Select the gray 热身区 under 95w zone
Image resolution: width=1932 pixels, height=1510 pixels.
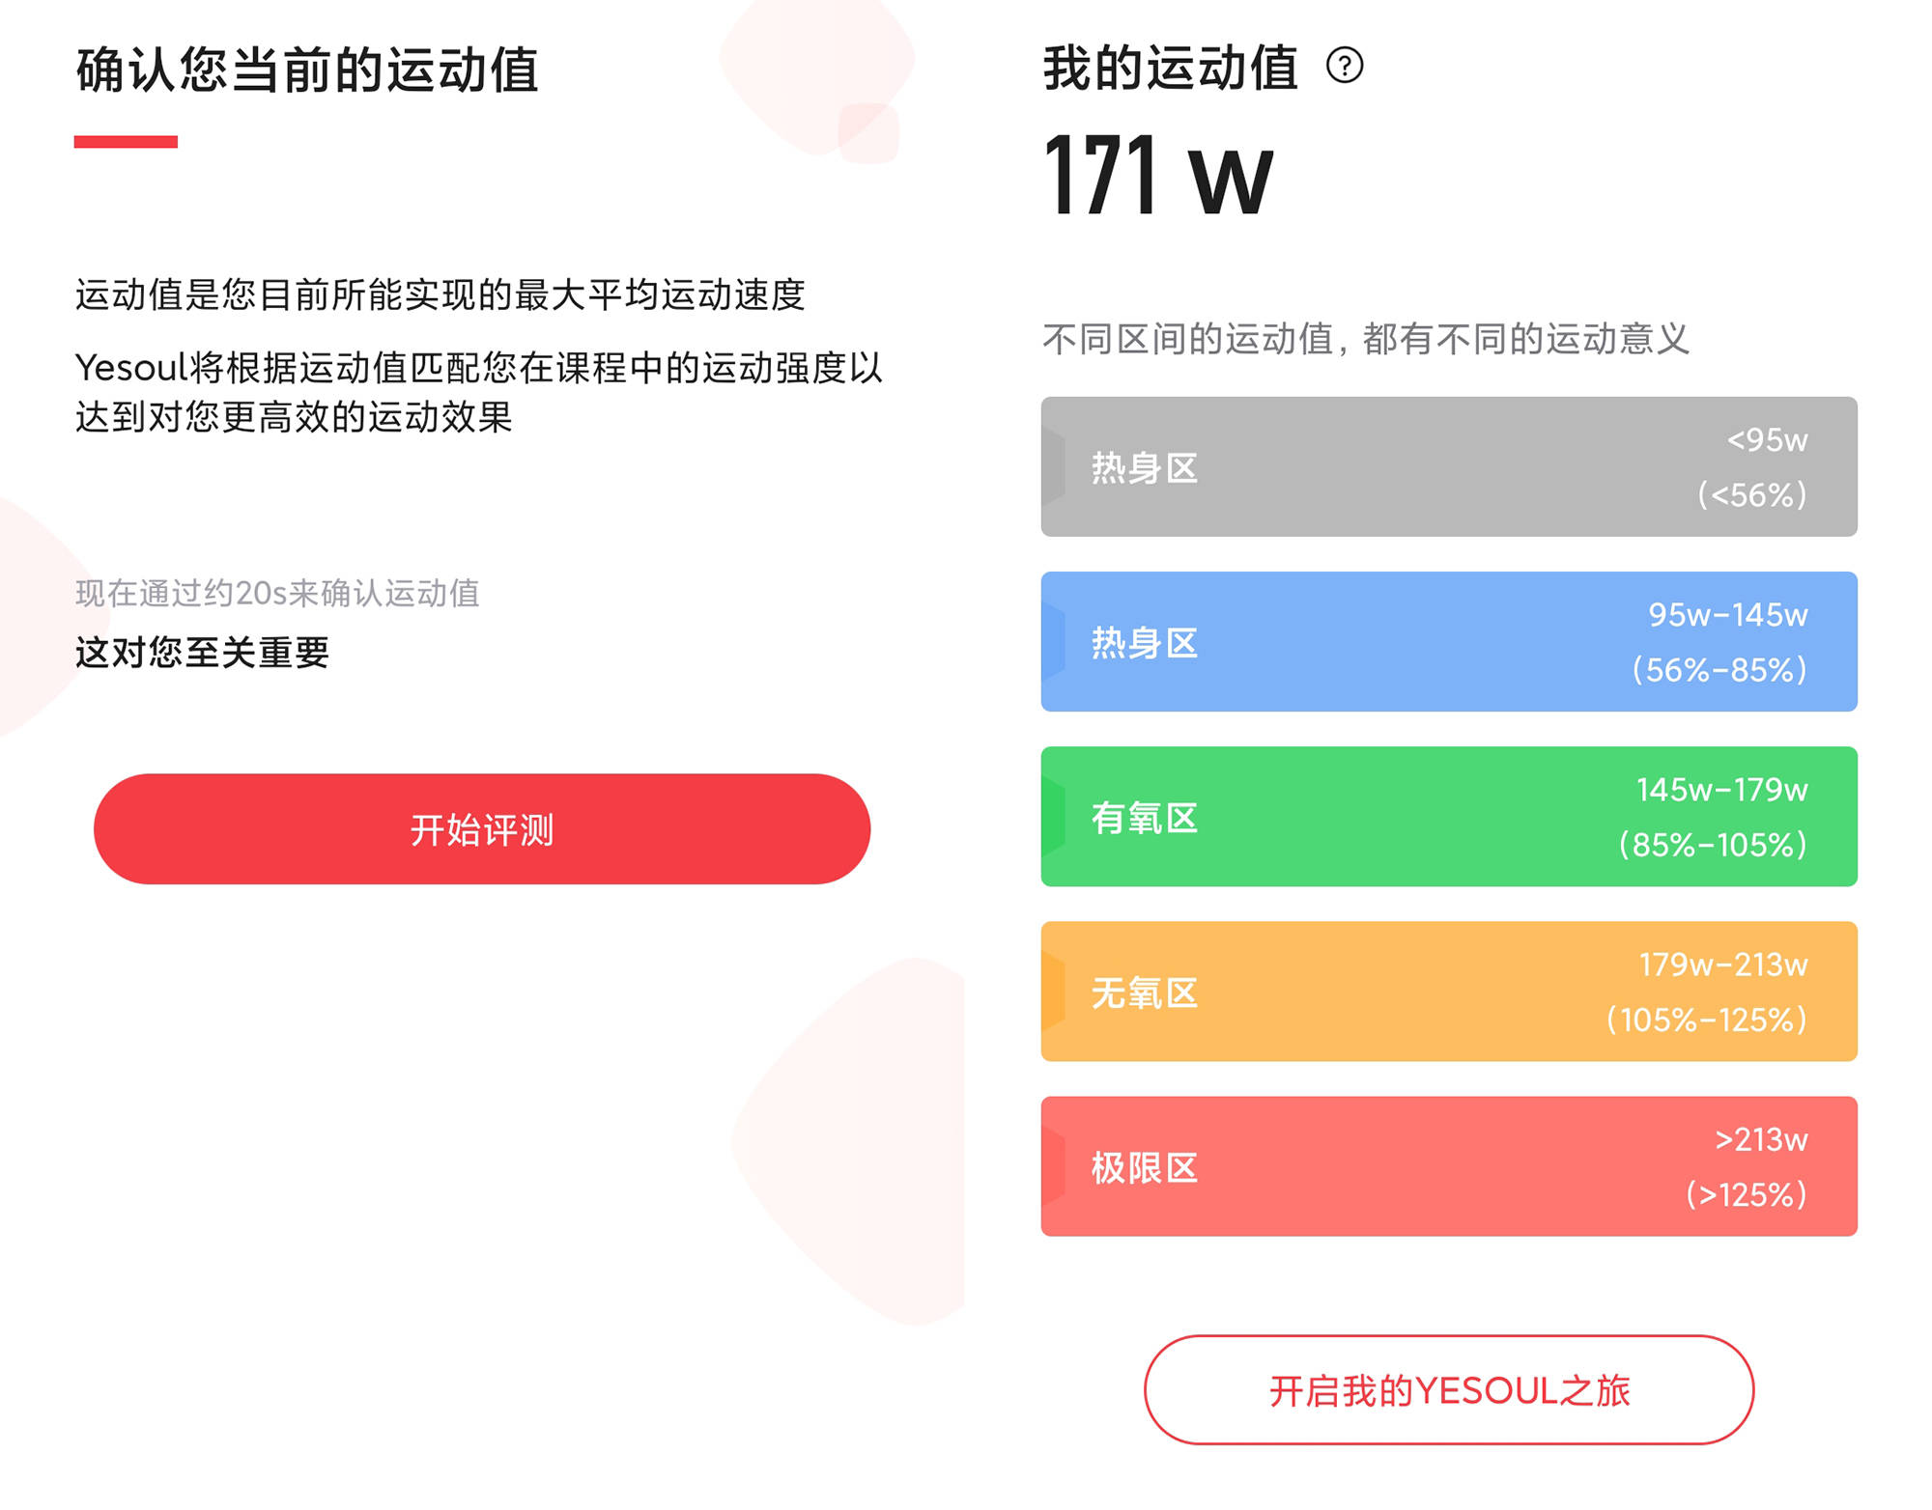pyautogui.click(x=1449, y=466)
